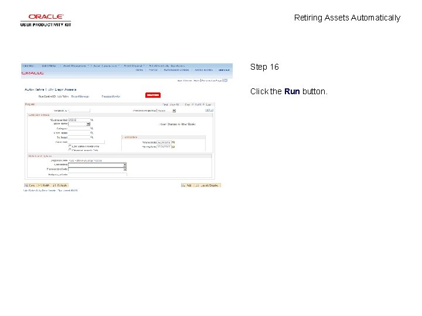This screenshot has height=316, width=422.
Task: Open the Report Manager link
Action: pos(80,97)
